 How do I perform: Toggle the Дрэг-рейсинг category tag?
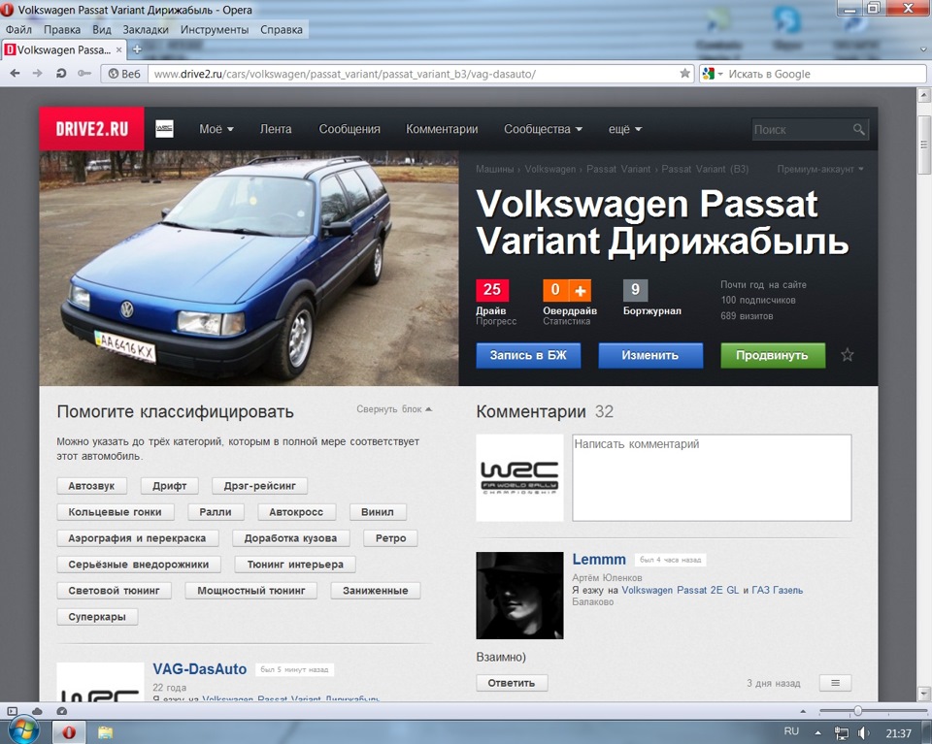[x=260, y=486]
